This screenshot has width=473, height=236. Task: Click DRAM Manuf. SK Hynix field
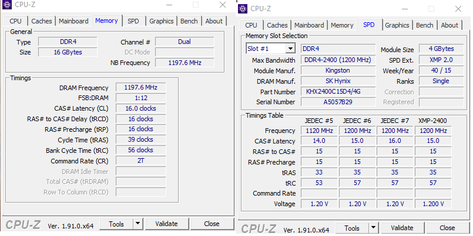(x=338, y=81)
